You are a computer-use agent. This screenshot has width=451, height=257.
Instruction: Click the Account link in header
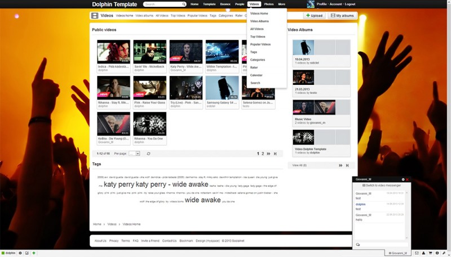pyautogui.click(x=335, y=4)
